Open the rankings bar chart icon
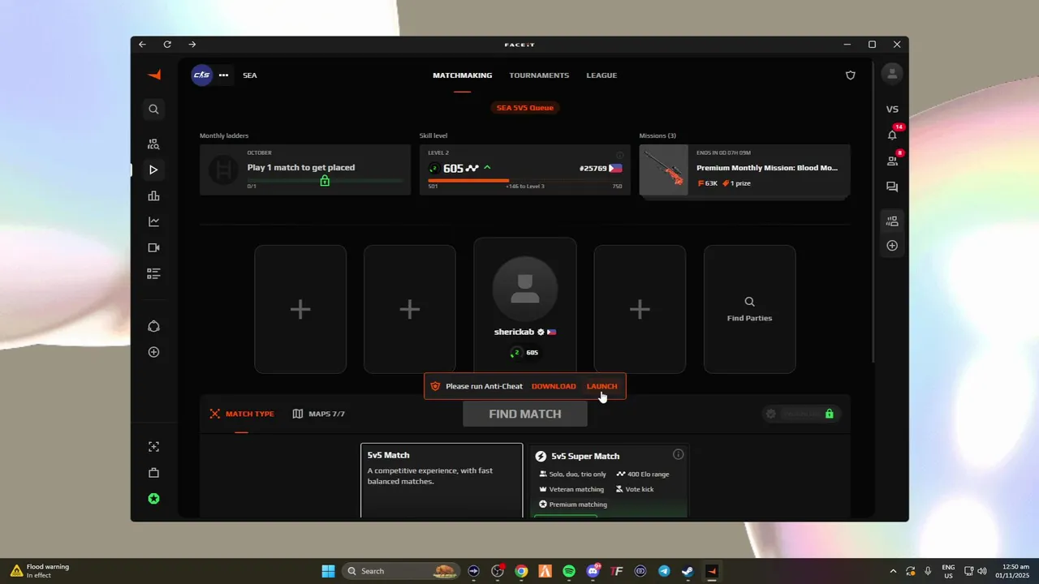This screenshot has width=1039, height=584. (x=153, y=195)
